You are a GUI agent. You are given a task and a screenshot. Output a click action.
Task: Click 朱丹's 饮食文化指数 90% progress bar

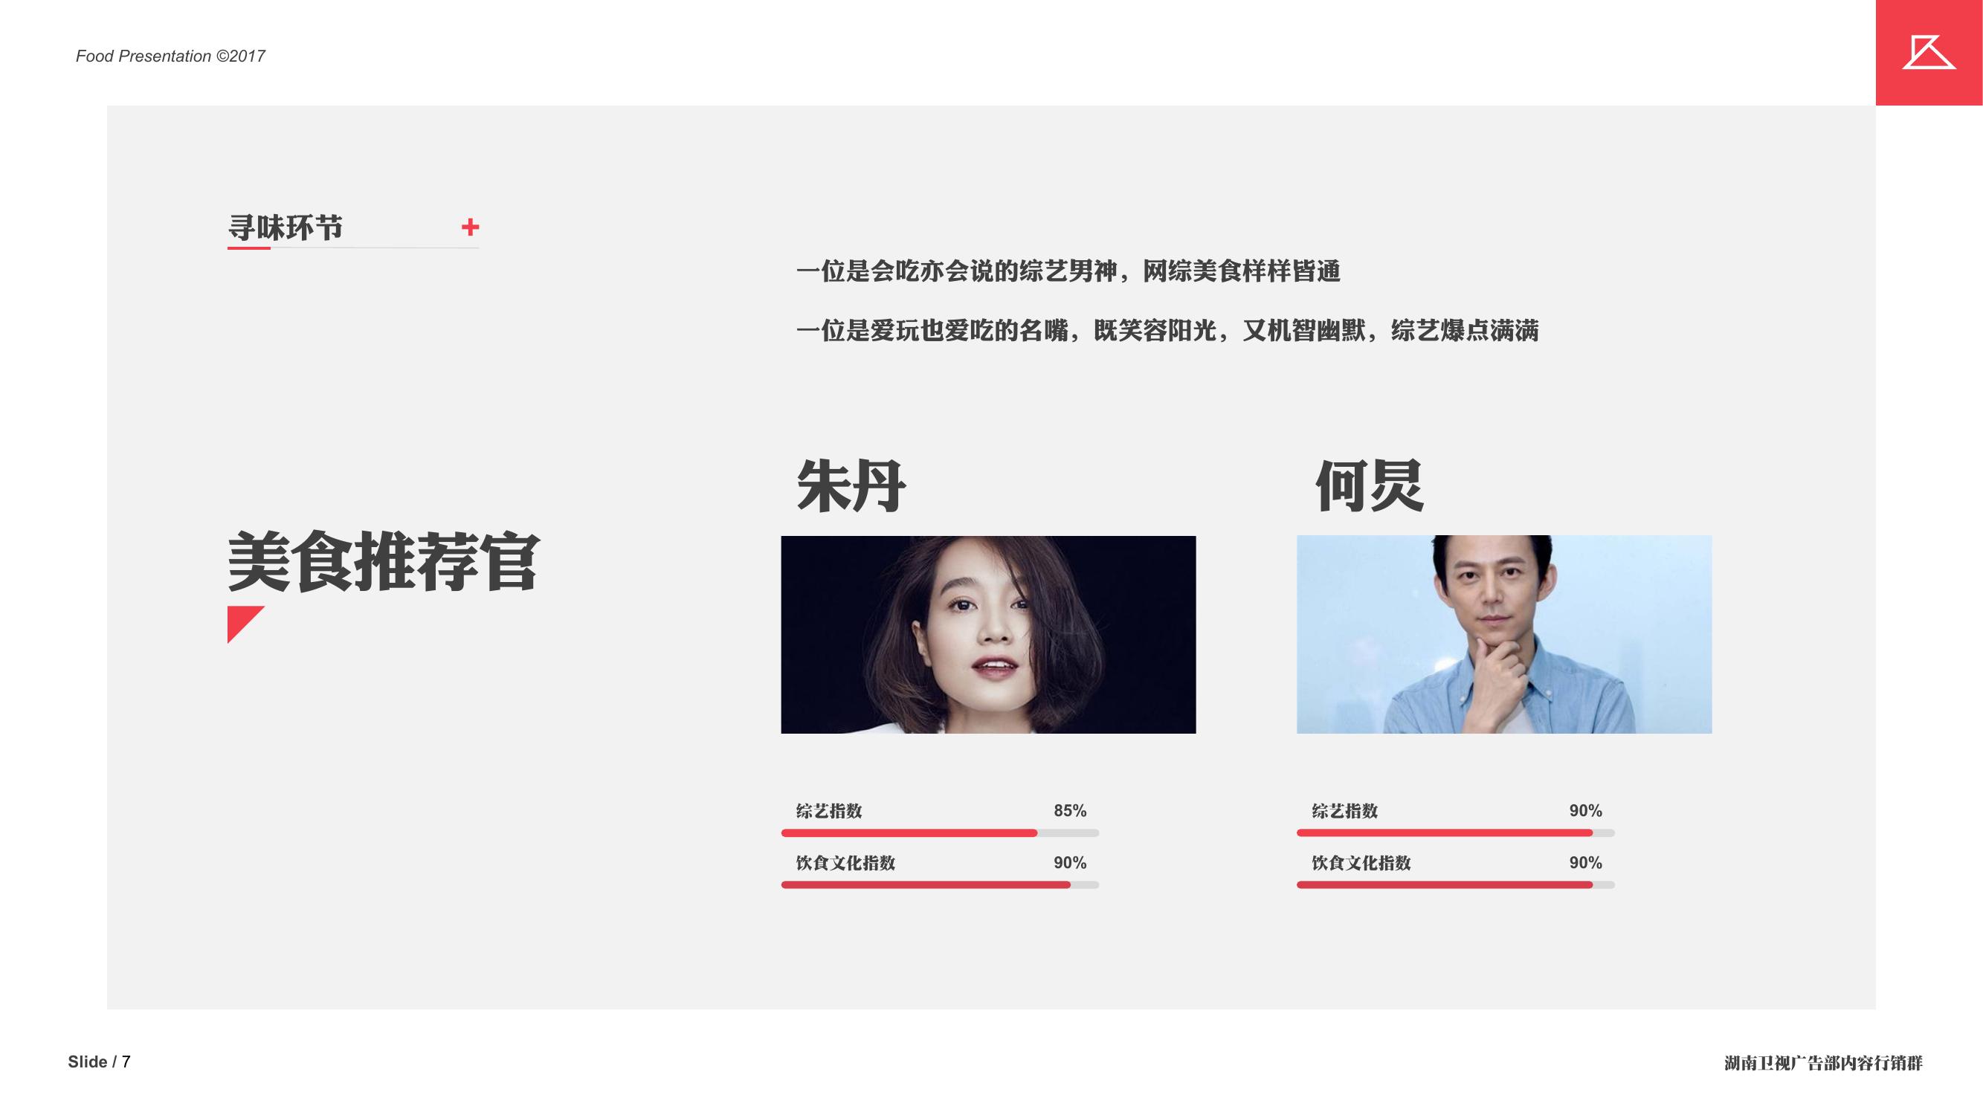click(x=940, y=885)
